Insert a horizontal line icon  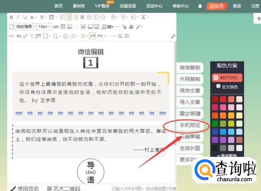click(x=117, y=27)
